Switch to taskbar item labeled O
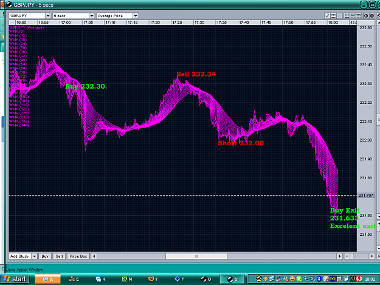 point(206,279)
